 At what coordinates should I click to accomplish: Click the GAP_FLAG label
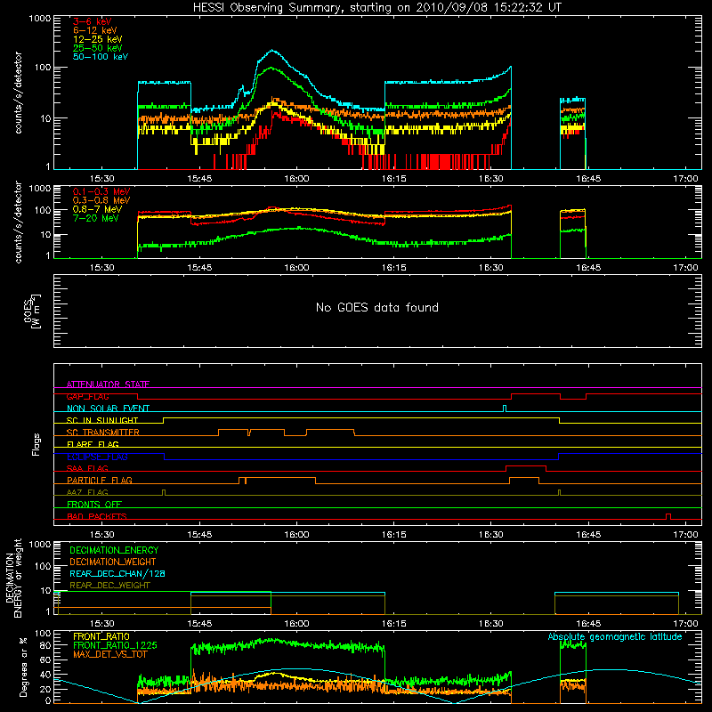click(x=87, y=396)
